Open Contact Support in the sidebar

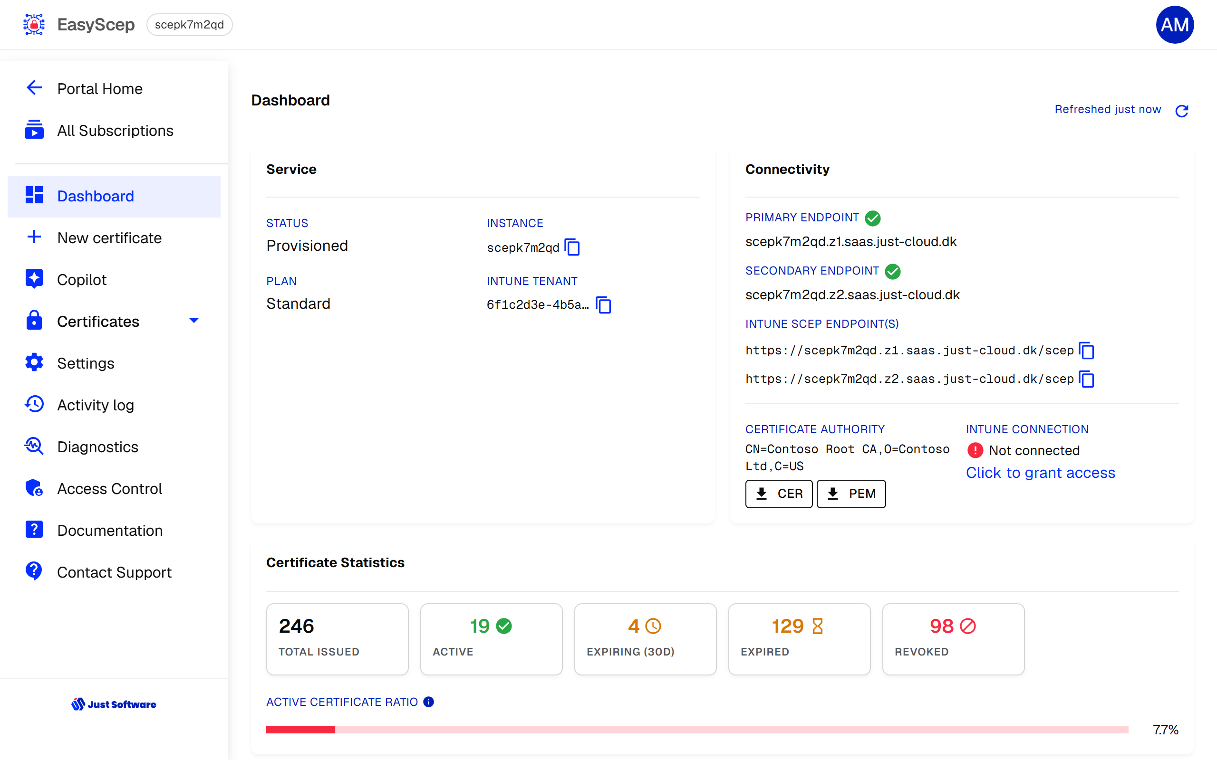tap(114, 572)
